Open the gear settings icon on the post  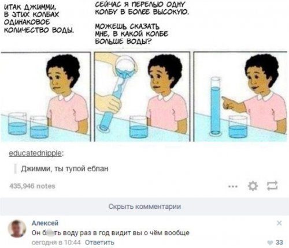253,186
